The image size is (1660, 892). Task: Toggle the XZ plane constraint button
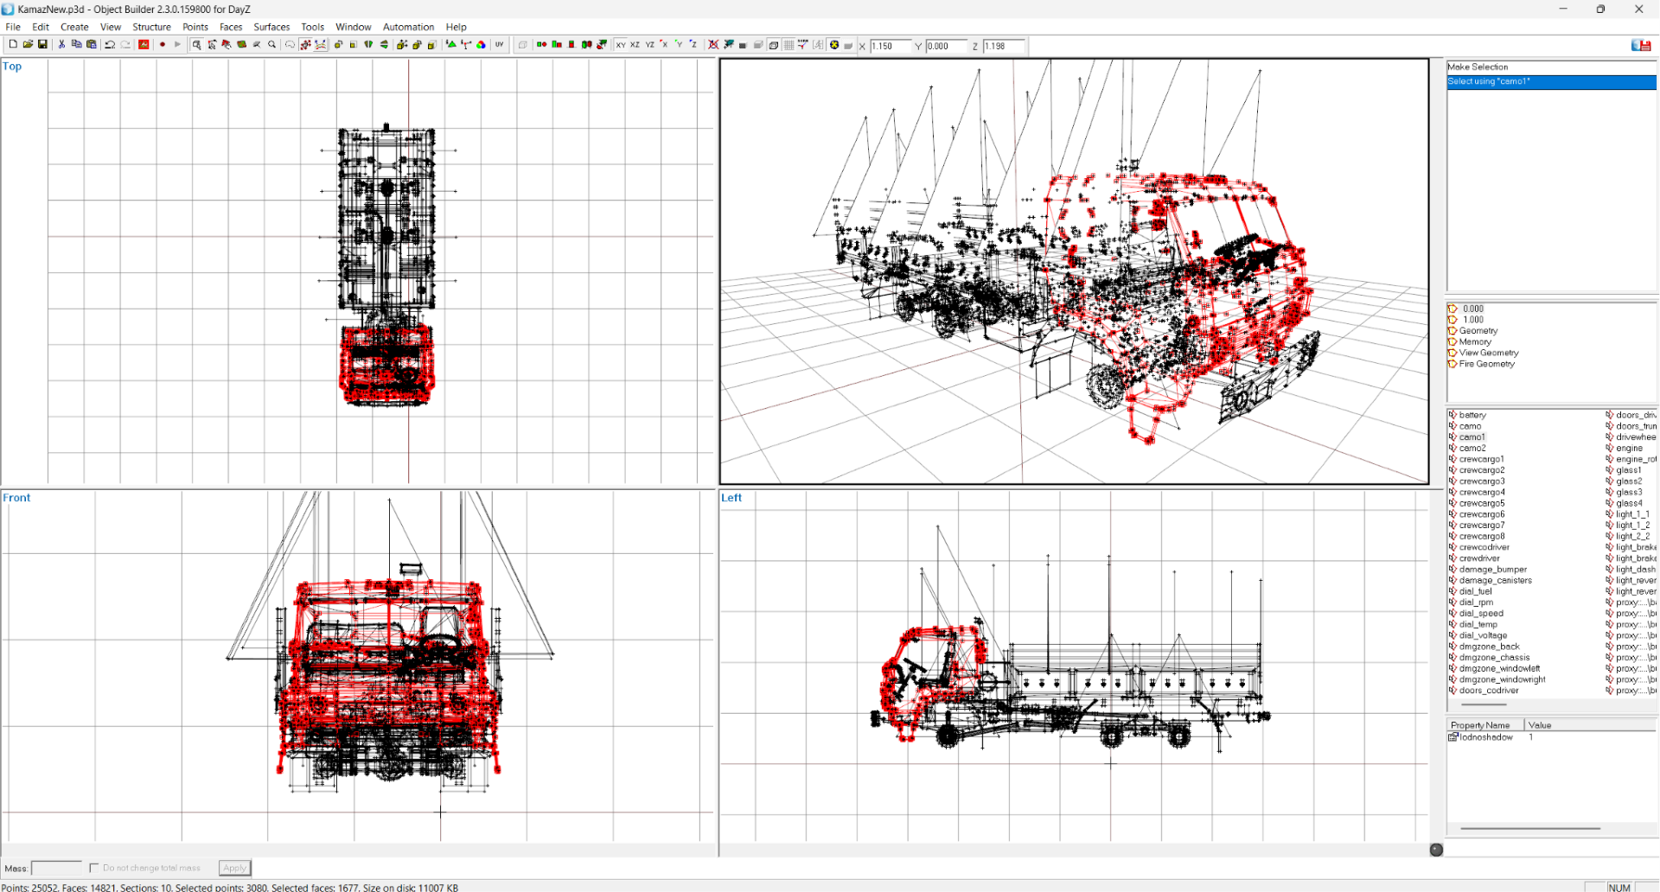[x=635, y=45]
